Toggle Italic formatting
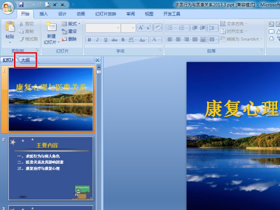The image size is (280, 210). click(98, 40)
